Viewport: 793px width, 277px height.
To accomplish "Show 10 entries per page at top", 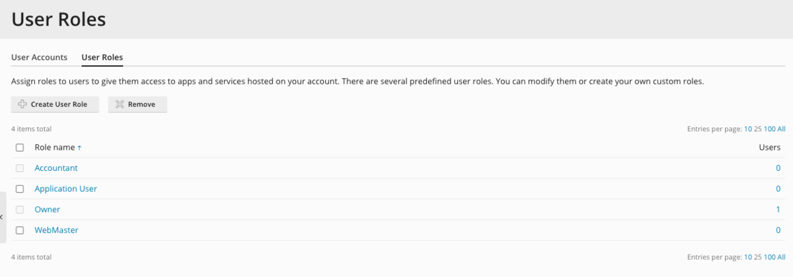I will (x=748, y=129).
